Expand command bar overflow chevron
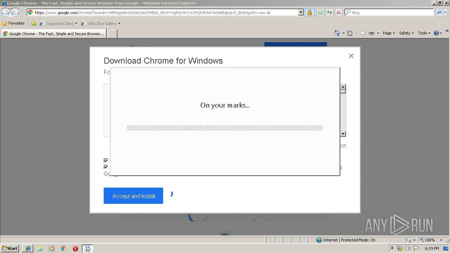 point(447,31)
